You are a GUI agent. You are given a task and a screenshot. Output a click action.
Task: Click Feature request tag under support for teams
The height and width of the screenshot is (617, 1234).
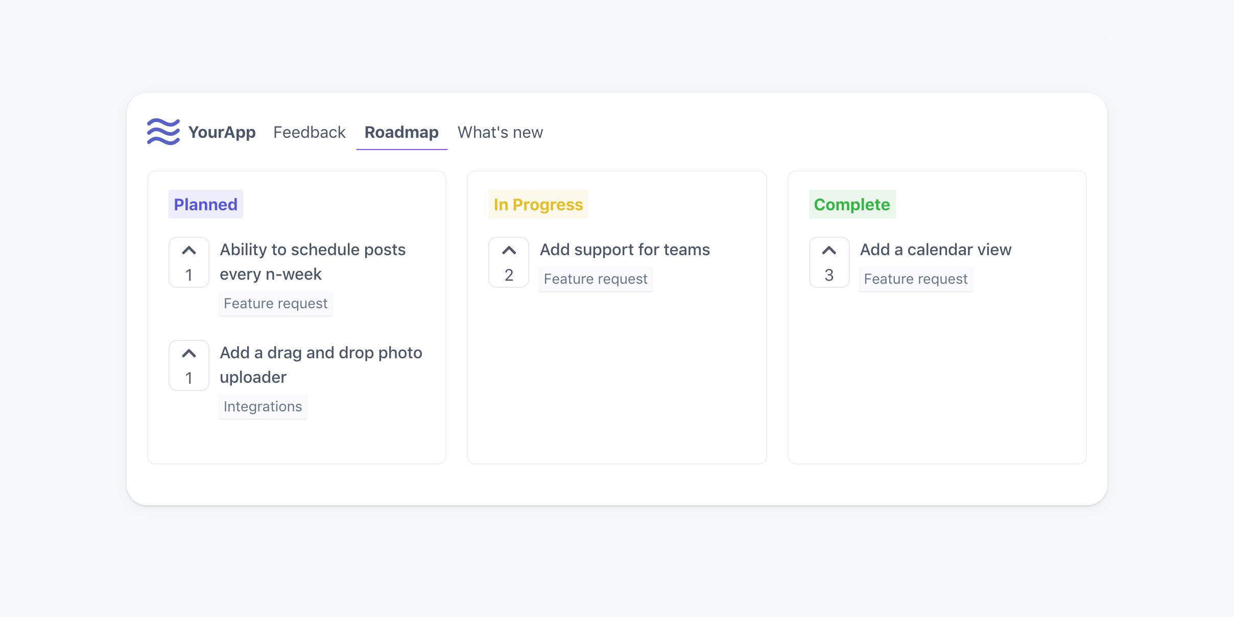[x=596, y=279]
